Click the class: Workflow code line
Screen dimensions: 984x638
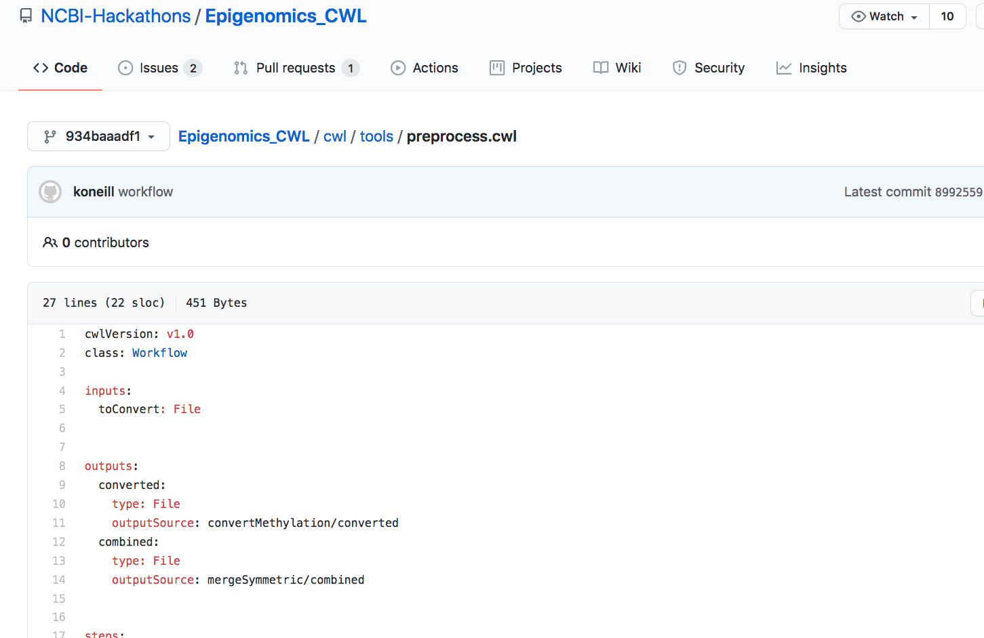click(x=136, y=353)
